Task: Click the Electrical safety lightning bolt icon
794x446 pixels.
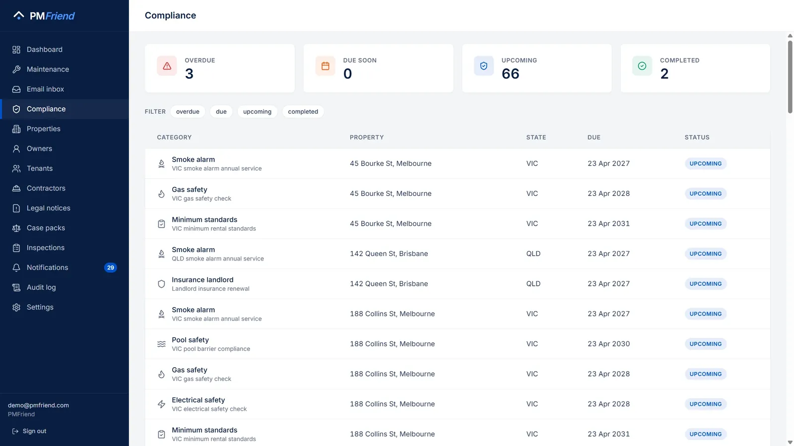Action: pyautogui.click(x=161, y=404)
